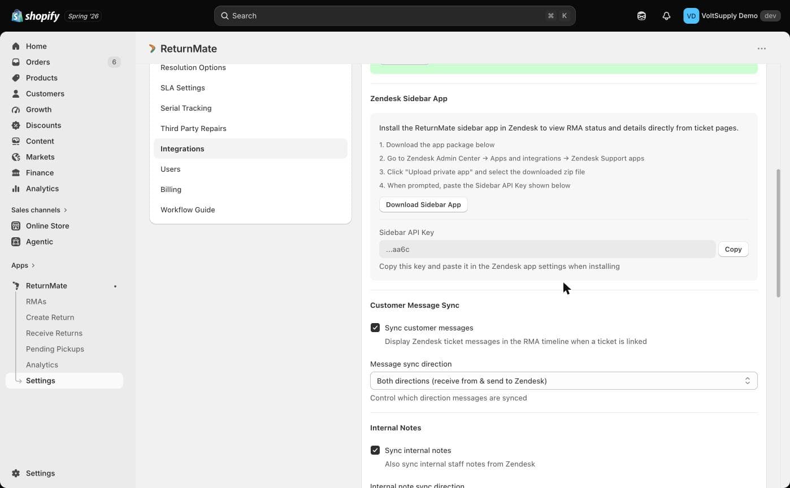Click the ReturnMate app icon in sidebar
This screenshot has height=488, width=790.
point(16,286)
